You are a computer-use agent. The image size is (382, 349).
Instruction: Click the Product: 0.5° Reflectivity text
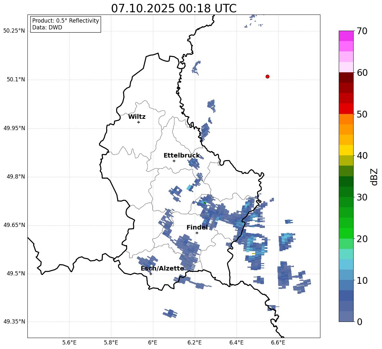pos(65,20)
